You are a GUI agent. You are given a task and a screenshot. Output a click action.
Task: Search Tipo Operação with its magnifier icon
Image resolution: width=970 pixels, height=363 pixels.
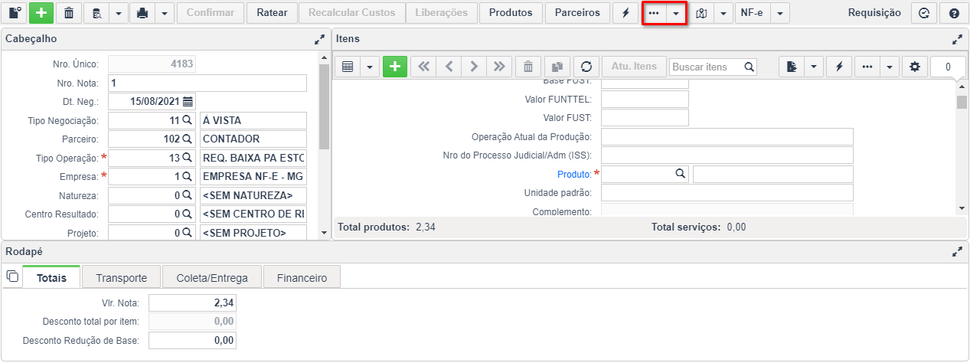[x=188, y=158]
